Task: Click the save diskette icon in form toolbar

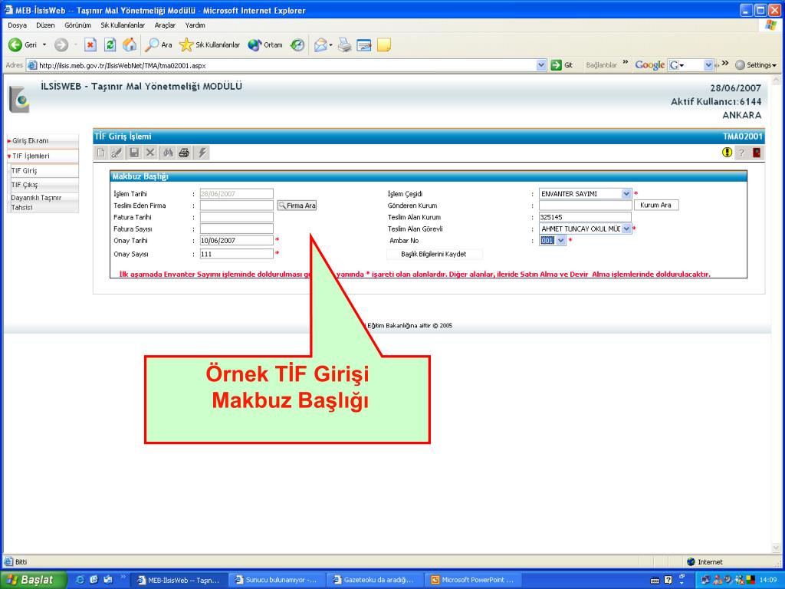Action: point(134,153)
